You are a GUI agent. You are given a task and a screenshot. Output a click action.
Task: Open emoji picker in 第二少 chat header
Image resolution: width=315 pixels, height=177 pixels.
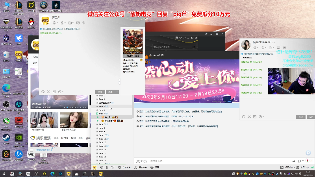(x=55, y=23)
